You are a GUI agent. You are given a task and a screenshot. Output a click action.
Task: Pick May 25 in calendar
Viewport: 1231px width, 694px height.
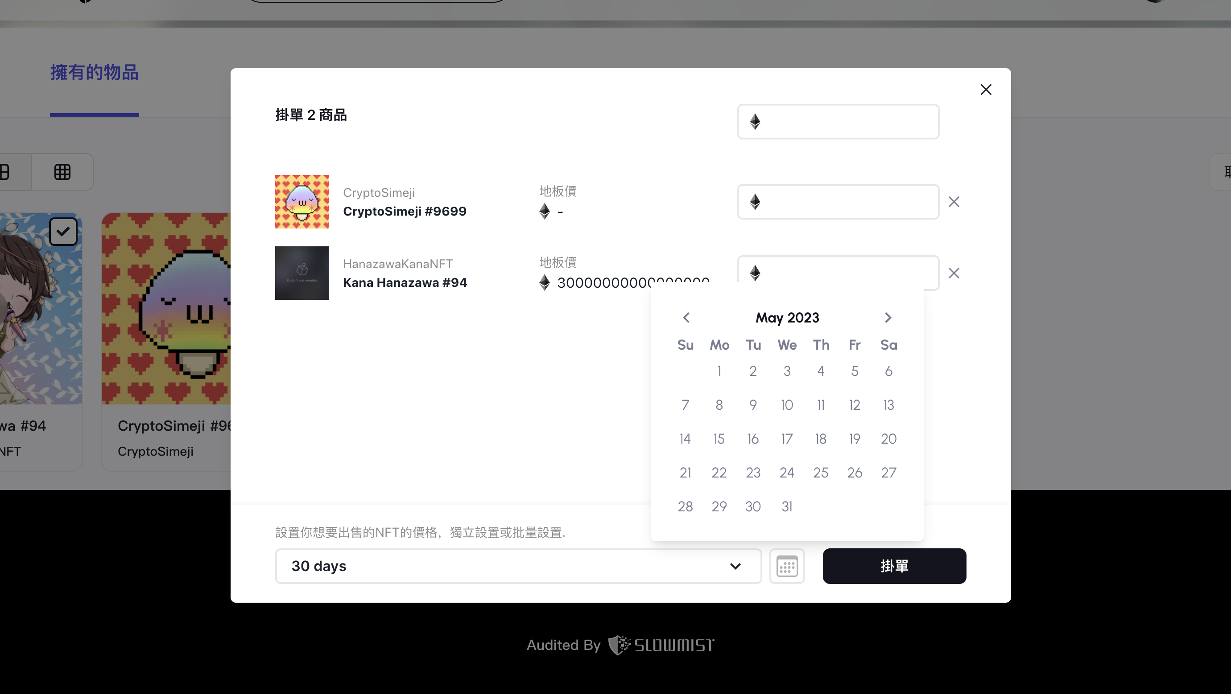(821, 473)
